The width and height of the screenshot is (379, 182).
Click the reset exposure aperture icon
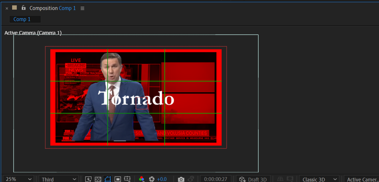tap(152, 179)
